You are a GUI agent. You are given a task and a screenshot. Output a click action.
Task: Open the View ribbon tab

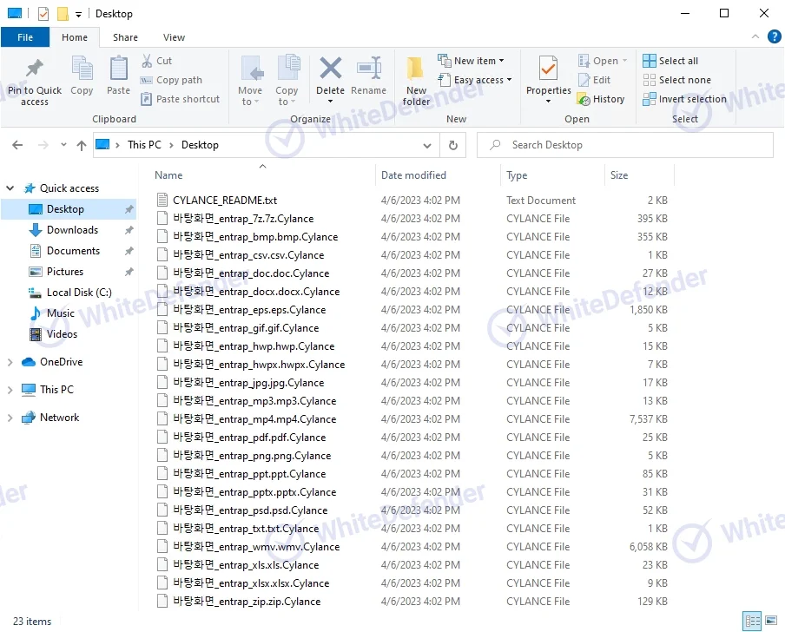(174, 37)
